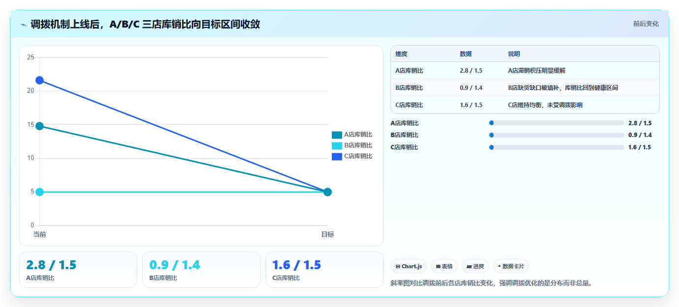The image size is (679, 307).
Task: Click the B店 cyan data point at value 5
Action: coord(39,192)
